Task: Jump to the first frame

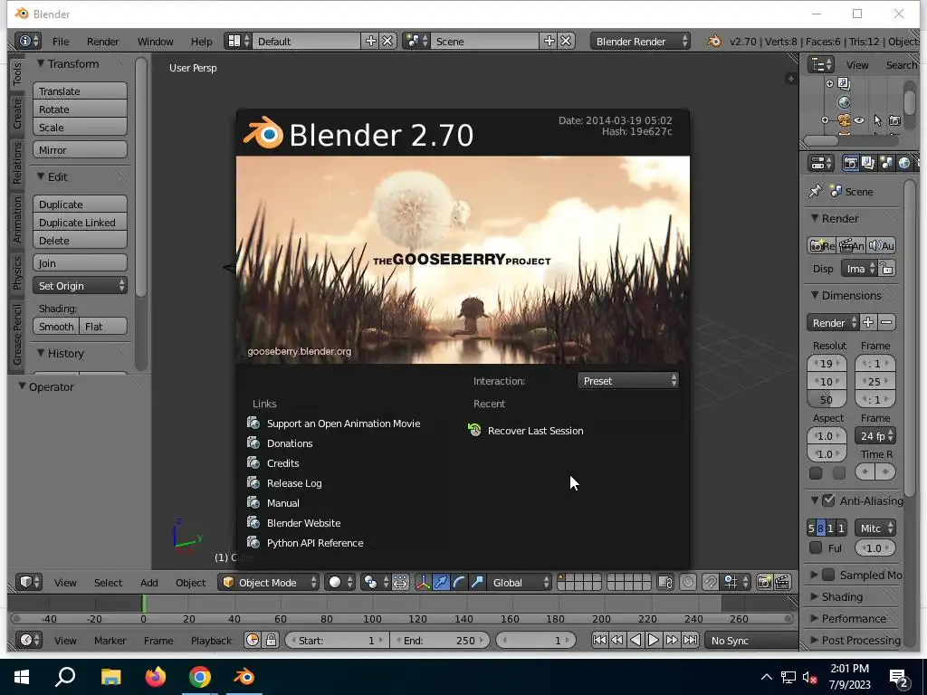Action: tap(599, 640)
